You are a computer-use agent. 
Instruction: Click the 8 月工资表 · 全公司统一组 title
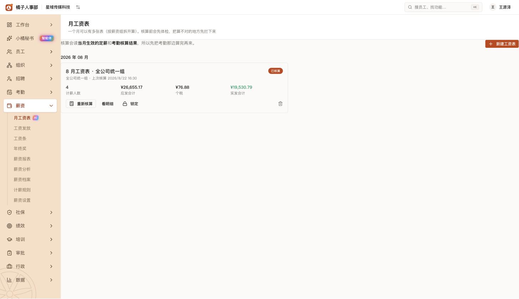[x=95, y=71]
